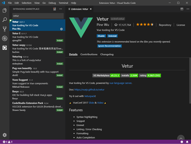The height and width of the screenshot is (144, 191).
Task: Open the VueConf 2017 Video link
Action: 100,103
